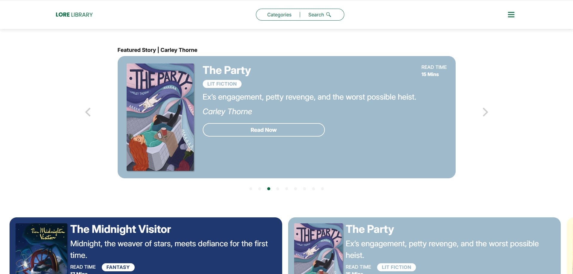Click the search magnifier icon
The image size is (573, 274).
(x=328, y=15)
